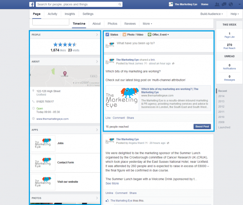This screenshot has width=243, height=205.
Task: Select the About tab
Action: (x=96, y=24)
